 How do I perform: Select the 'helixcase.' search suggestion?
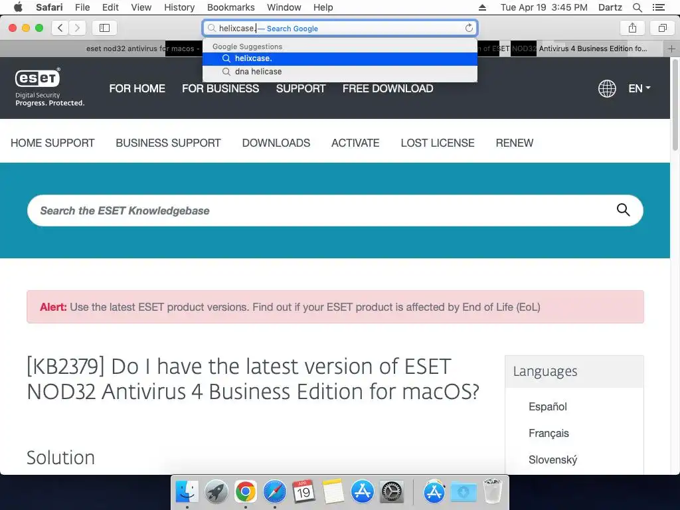[339, 58]
